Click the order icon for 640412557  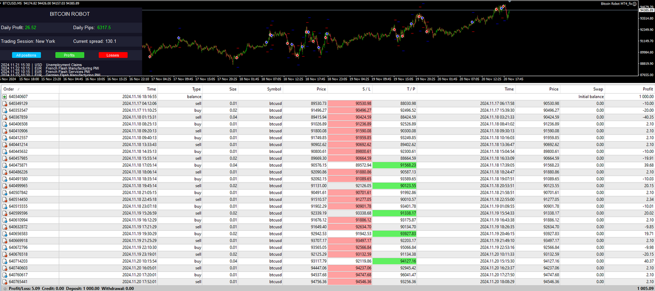(5, 138)
